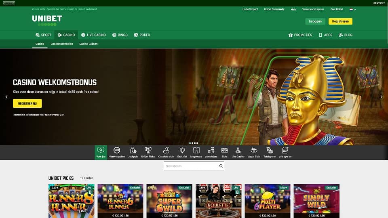This screenshot has height=218, width=388.
Task: Select the Casino sub-tab
Action: (40, 44)
